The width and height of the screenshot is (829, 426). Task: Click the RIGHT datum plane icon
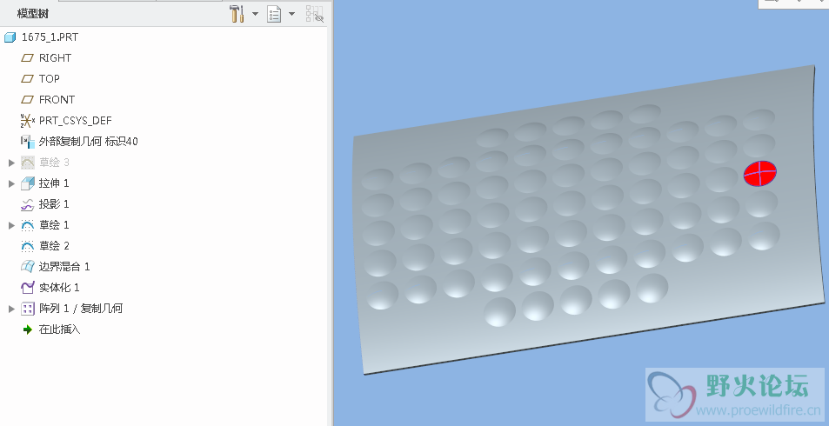pos(27,58)
